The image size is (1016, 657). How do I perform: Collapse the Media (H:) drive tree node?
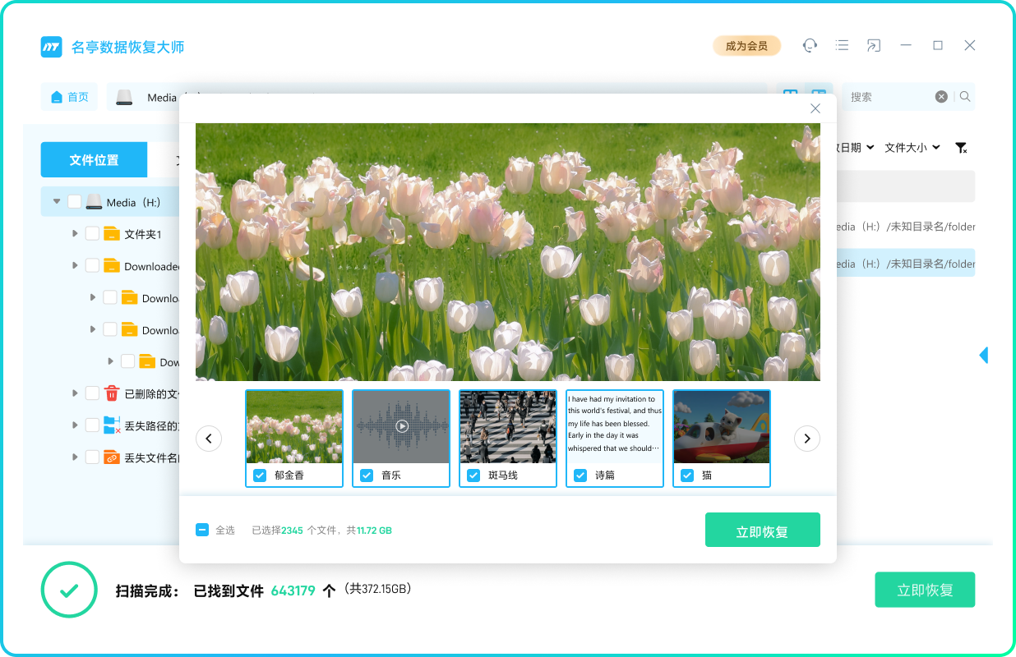pos(57,202)
